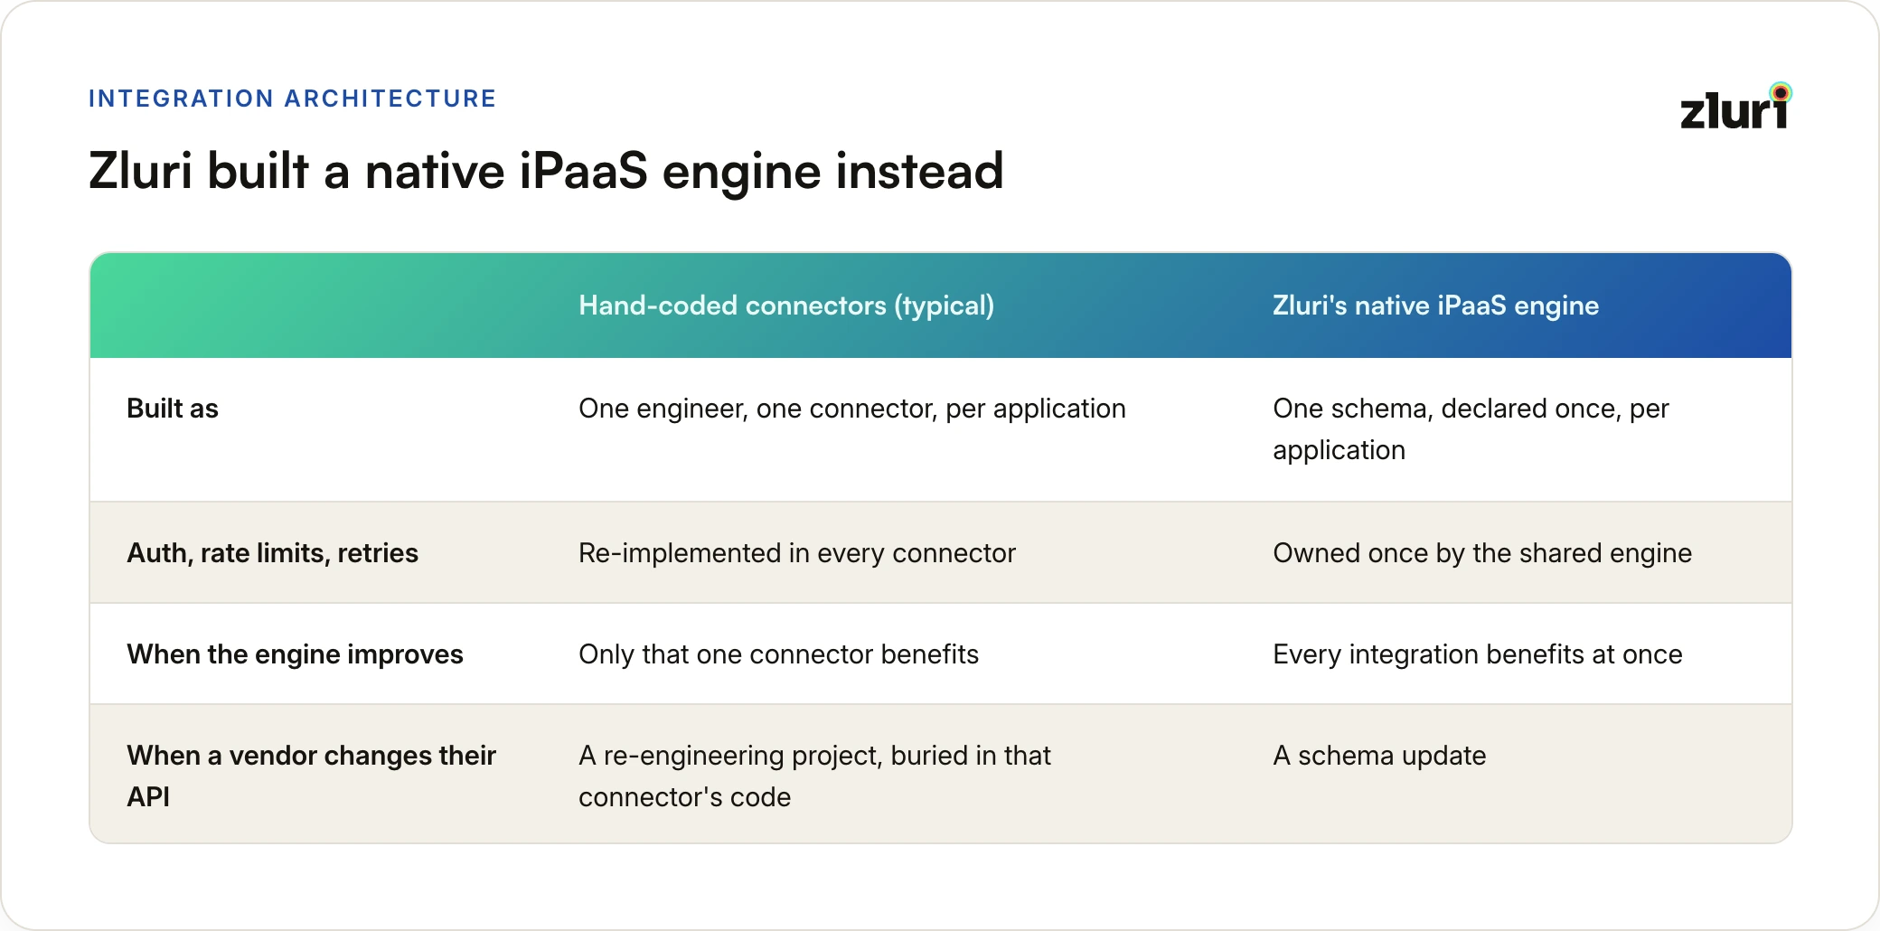Screen dimensions: 1880x931
Task: Click the When the engine improves label
Action: point(295,654)
